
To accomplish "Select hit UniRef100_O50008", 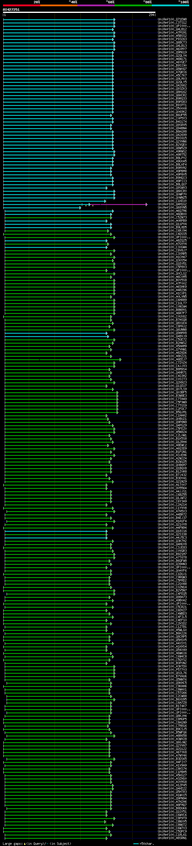I will (x=172, y=108).
